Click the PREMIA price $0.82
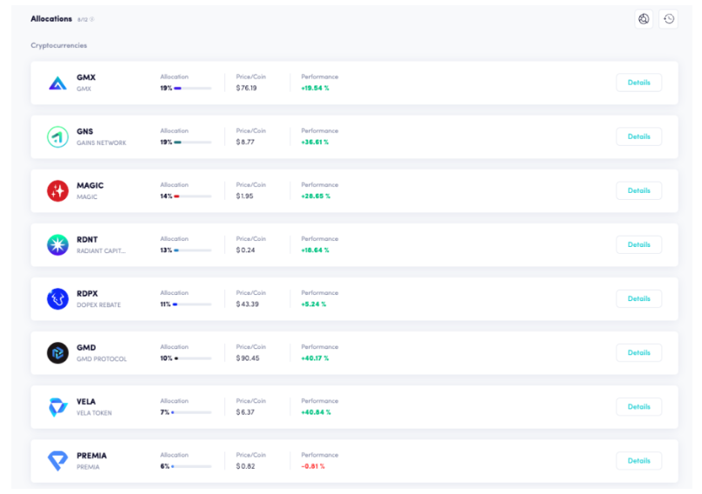This screenshot has width=702, height=494. 245,466
